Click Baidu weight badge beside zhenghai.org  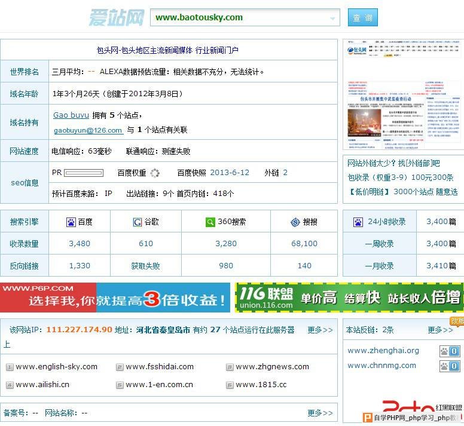(450, 351)
